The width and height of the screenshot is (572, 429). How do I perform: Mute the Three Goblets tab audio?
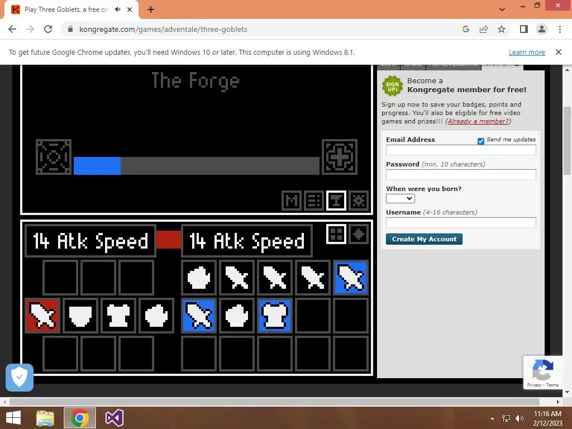point(117,9)
